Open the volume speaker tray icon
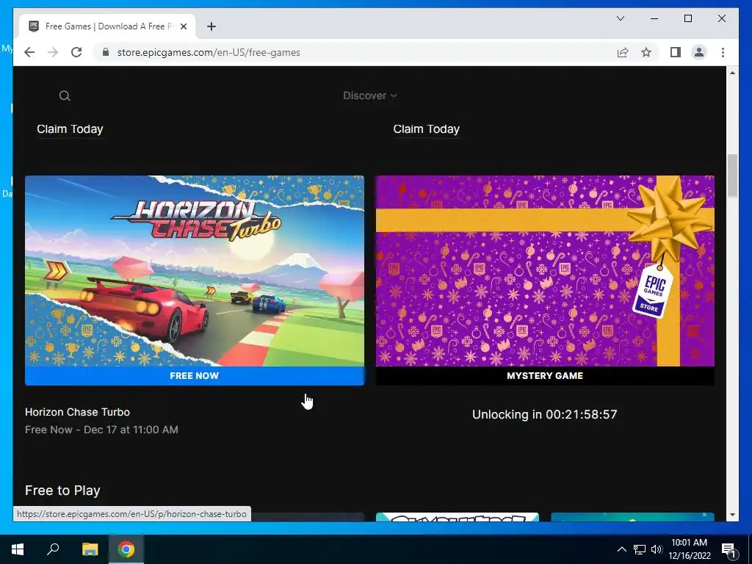Screen dimensions: 752x564 (x=657, y=549)
